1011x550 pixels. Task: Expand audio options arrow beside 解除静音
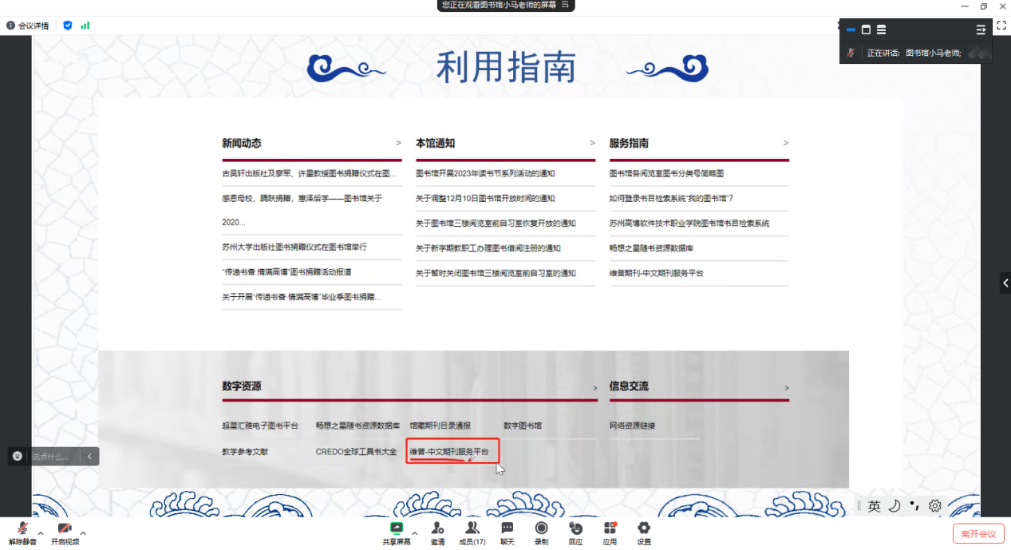(41, 532)
